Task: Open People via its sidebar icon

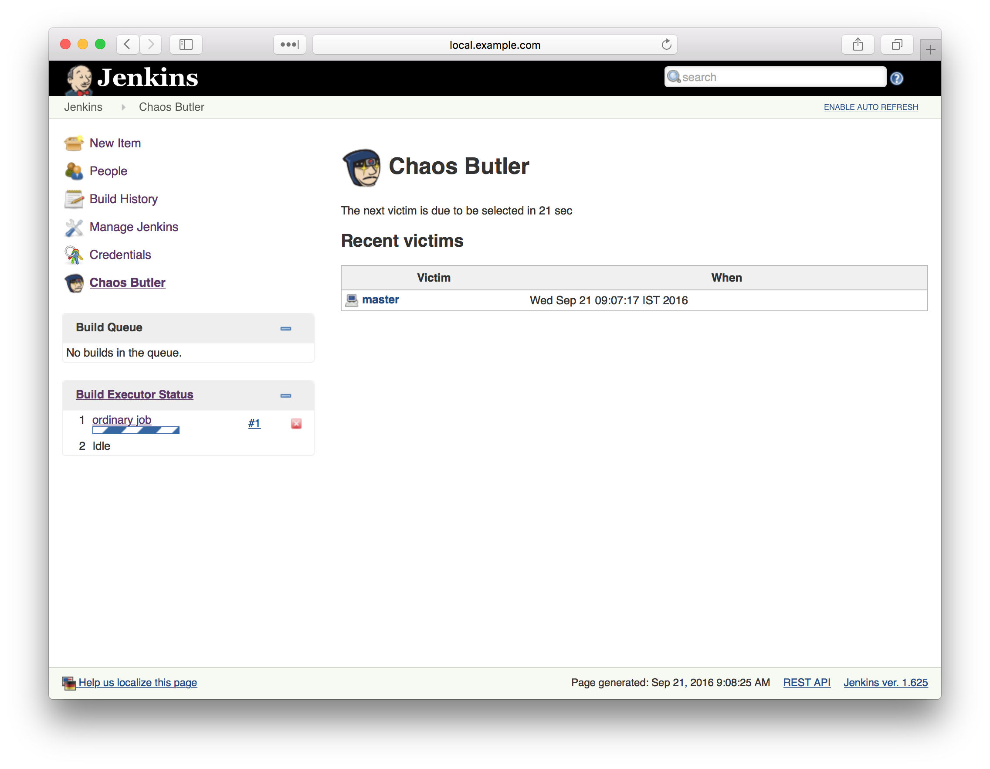Action: (74, 171)
